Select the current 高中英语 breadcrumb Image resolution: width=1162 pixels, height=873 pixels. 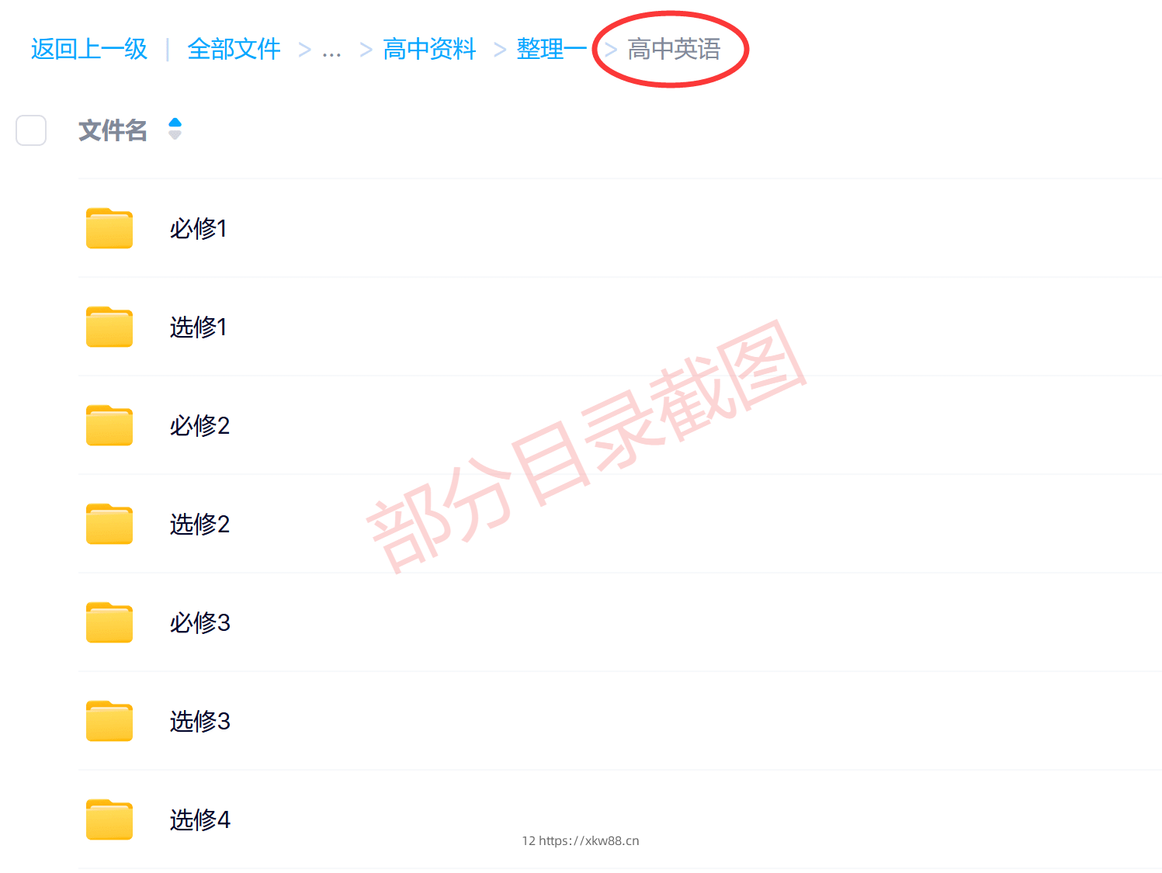[x=674, y=49]
